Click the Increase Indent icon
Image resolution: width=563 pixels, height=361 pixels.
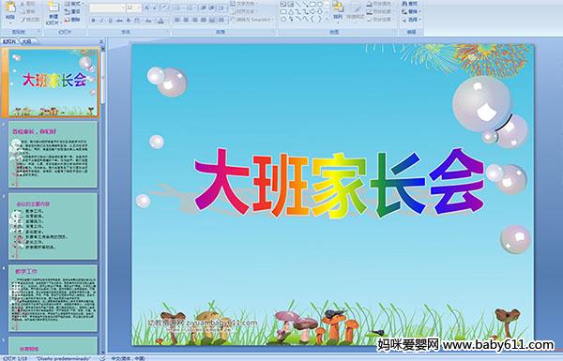coord(212,8)
